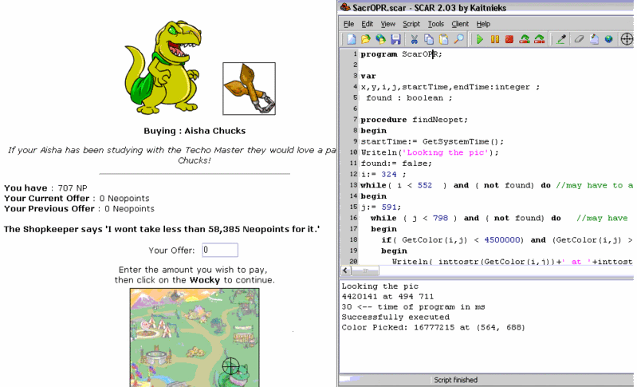The image size is (637, 387).
Task: Click the Aisha Chucks item image
Action: point(249,89)
